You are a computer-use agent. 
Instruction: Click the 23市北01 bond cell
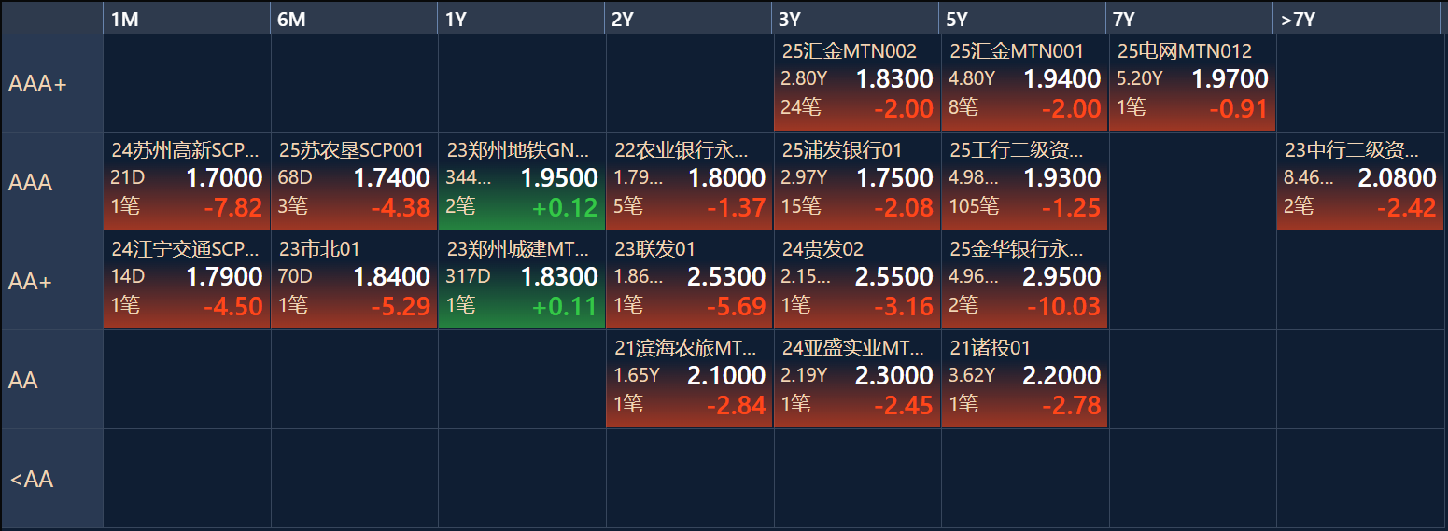click(354, 280)
